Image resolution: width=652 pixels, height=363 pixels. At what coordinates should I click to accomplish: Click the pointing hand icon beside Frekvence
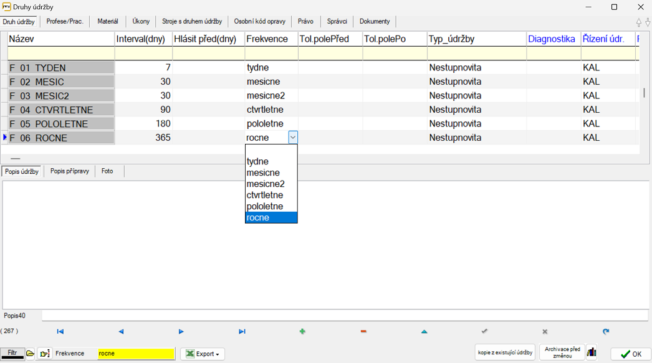[x=45, y=354]
